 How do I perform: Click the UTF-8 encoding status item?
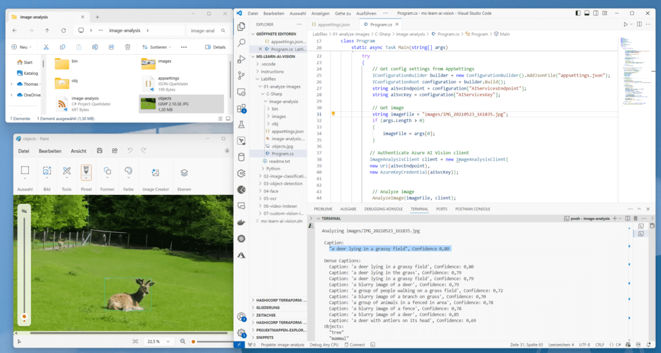584,345
